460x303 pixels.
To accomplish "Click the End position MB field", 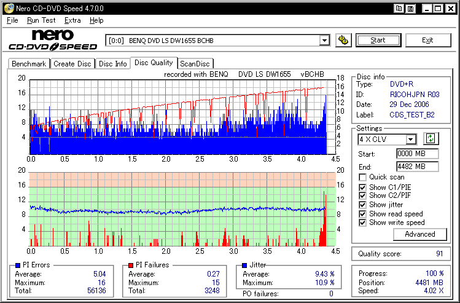I will click(417, 167).
